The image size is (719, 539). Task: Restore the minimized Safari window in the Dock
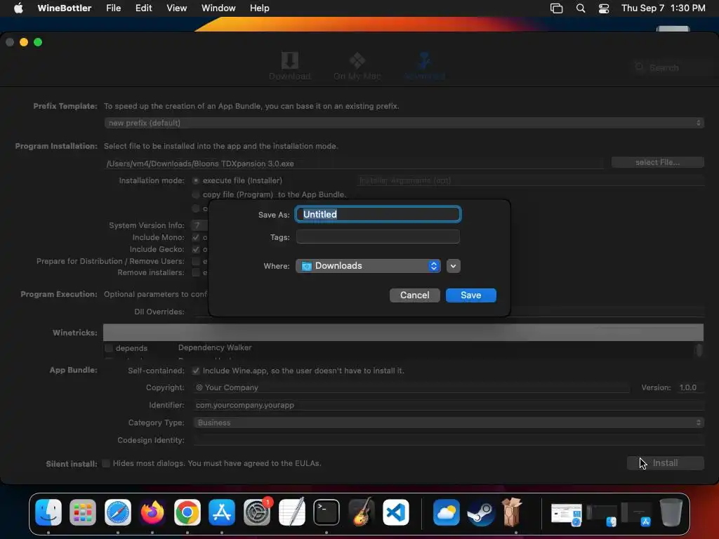(567, 514)
